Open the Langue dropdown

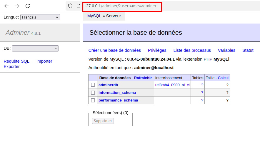[40, 17]
